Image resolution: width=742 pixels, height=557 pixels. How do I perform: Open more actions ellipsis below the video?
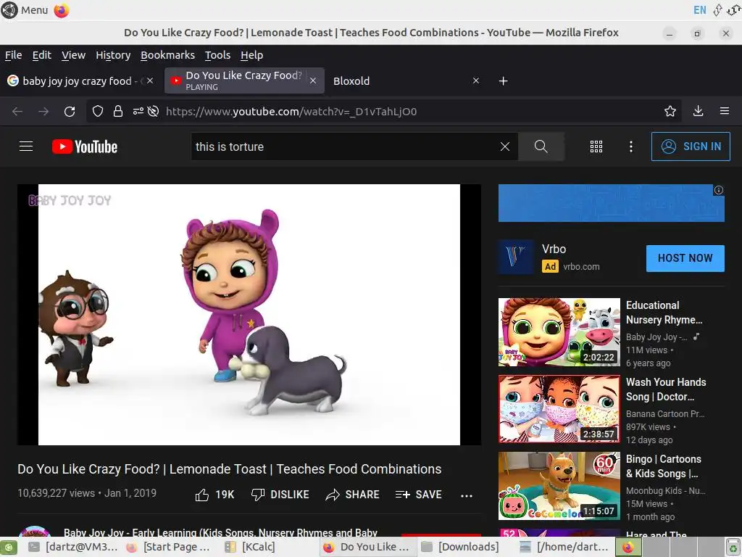pos(467,495)
